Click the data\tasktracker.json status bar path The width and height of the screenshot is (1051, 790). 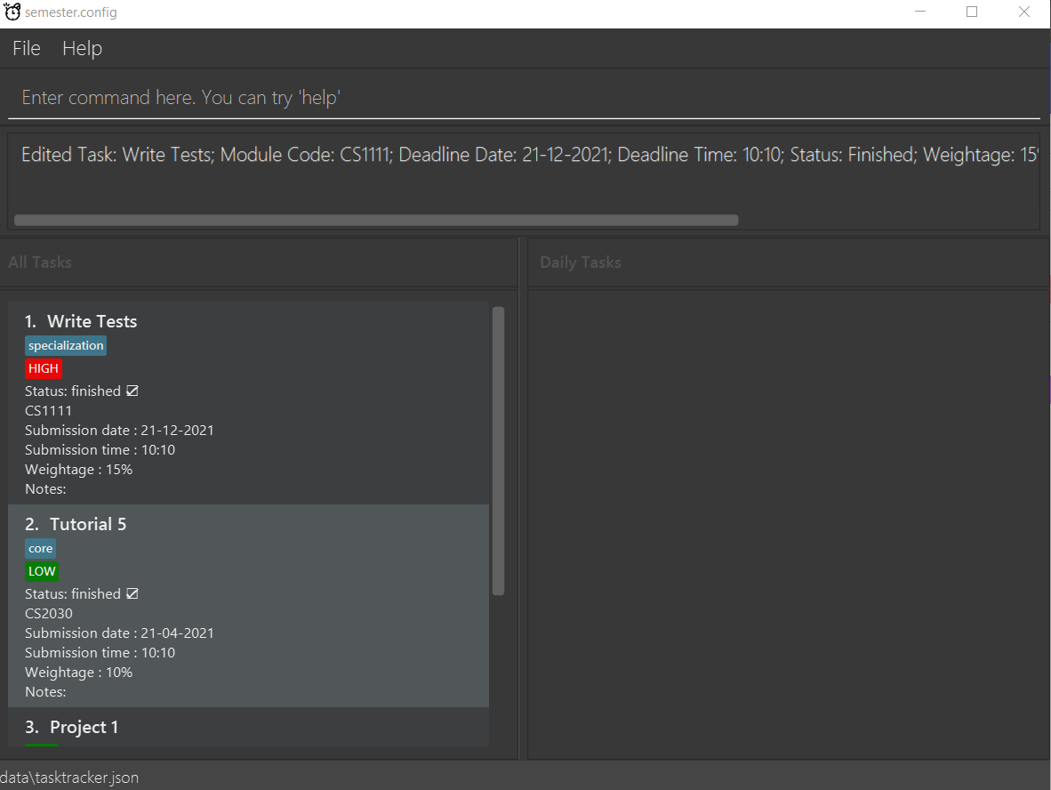(69, 778)
